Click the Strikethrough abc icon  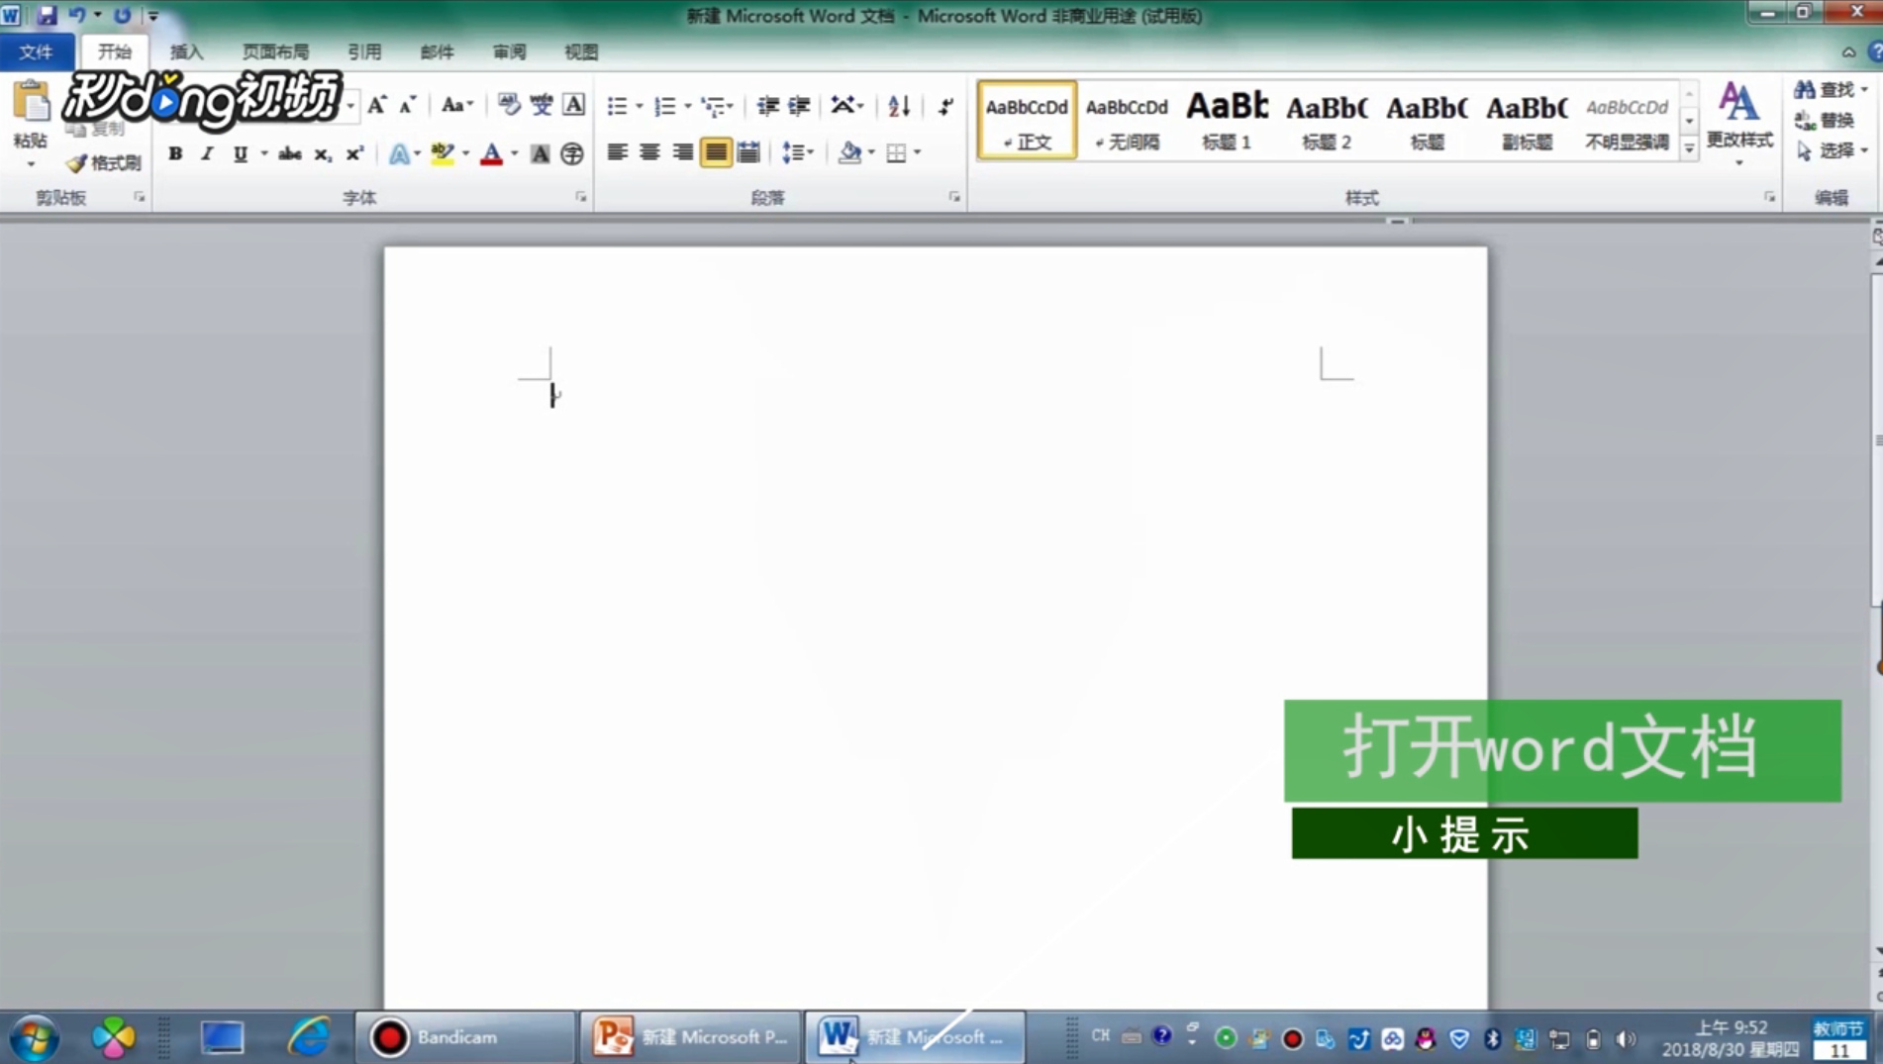click(289, 153)
